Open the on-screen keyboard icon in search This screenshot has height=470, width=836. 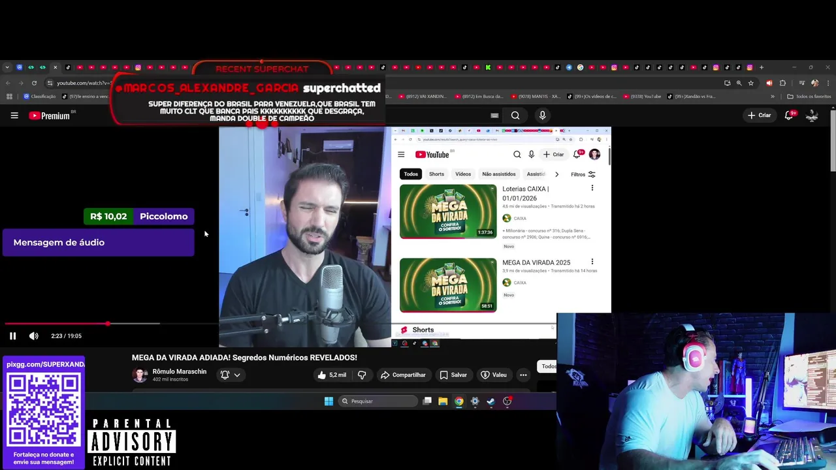494,116
